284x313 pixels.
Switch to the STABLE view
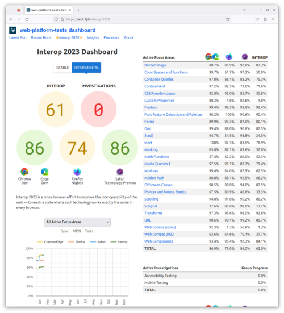click(x=62, y=68)
